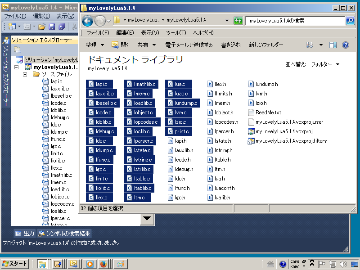Select lcode.c in Solution Explorer
The image size is (360, 270).
point(54,103)
